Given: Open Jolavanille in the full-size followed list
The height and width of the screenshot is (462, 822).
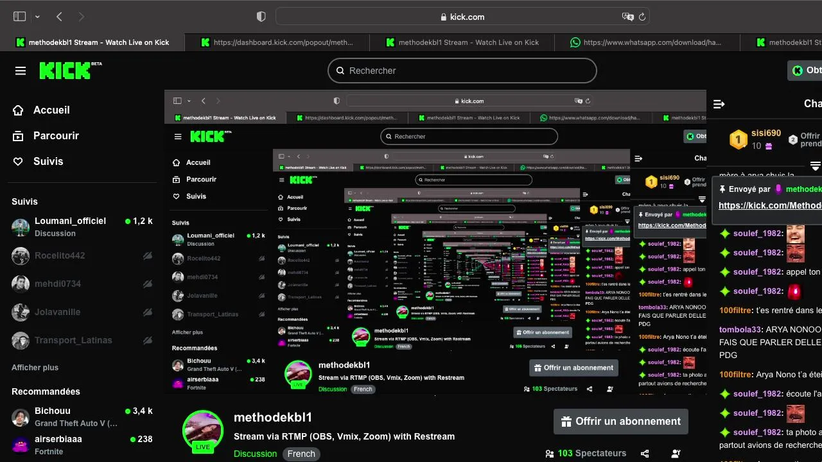Looking at the screenshot, I should click(82, 312).
